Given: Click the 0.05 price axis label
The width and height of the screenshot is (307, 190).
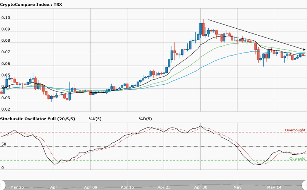Looking at the screenshot, I should click(5, 75).
